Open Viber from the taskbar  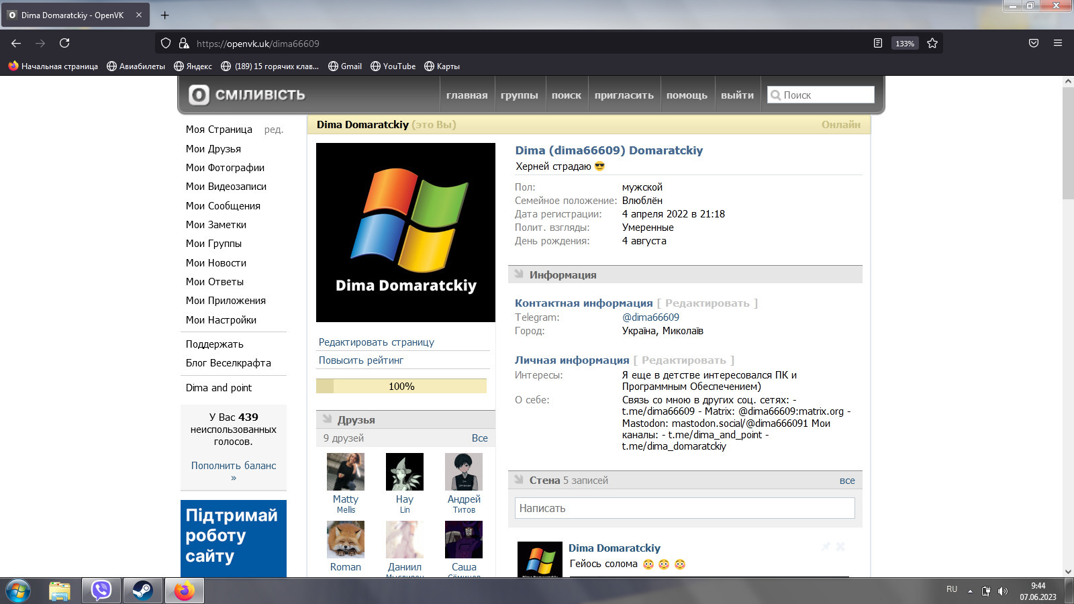coord(101,591)
